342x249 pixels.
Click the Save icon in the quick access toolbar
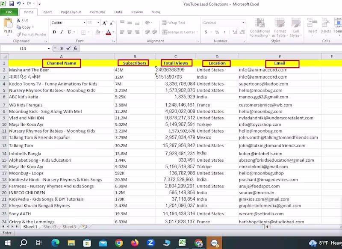click(x=12, y=3)
